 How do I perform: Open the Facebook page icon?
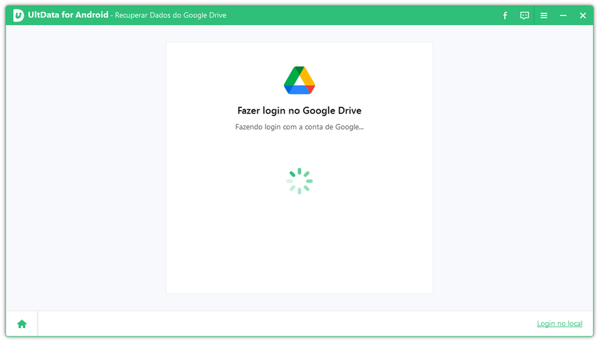(505, 15)
